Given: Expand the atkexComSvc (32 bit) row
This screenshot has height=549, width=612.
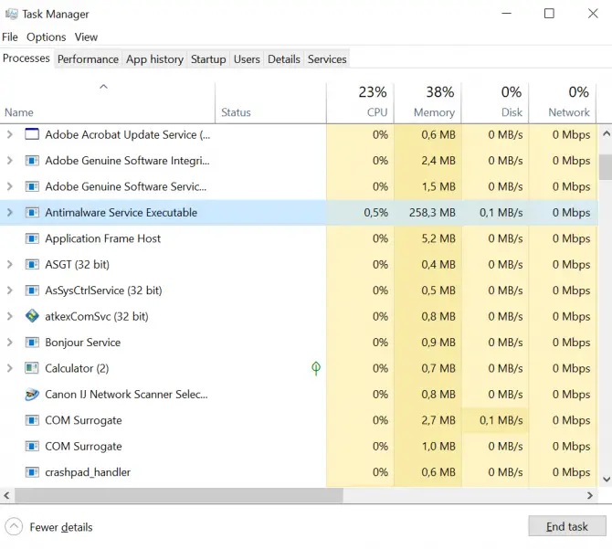Looking at the screenshot, I should pyautogui.click(x=10, y=316).
